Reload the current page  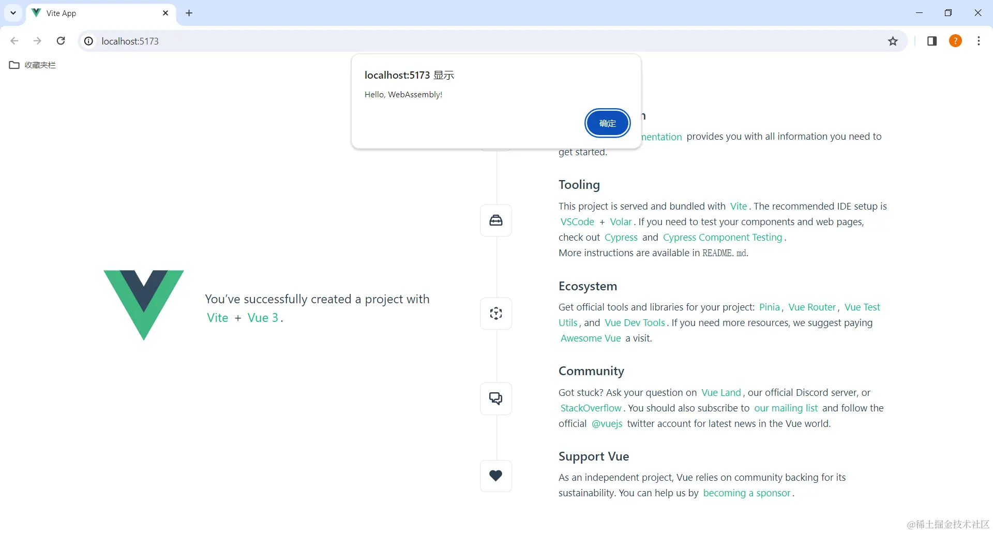[x=61, y=41]
